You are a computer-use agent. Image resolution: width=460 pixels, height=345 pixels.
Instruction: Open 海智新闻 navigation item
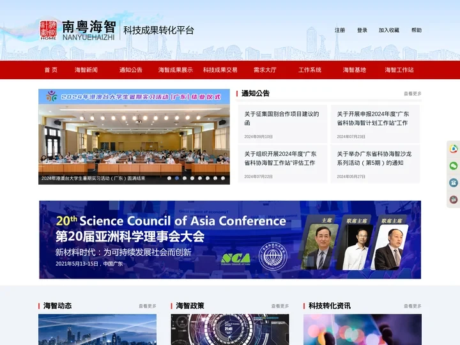pos(86,70)
